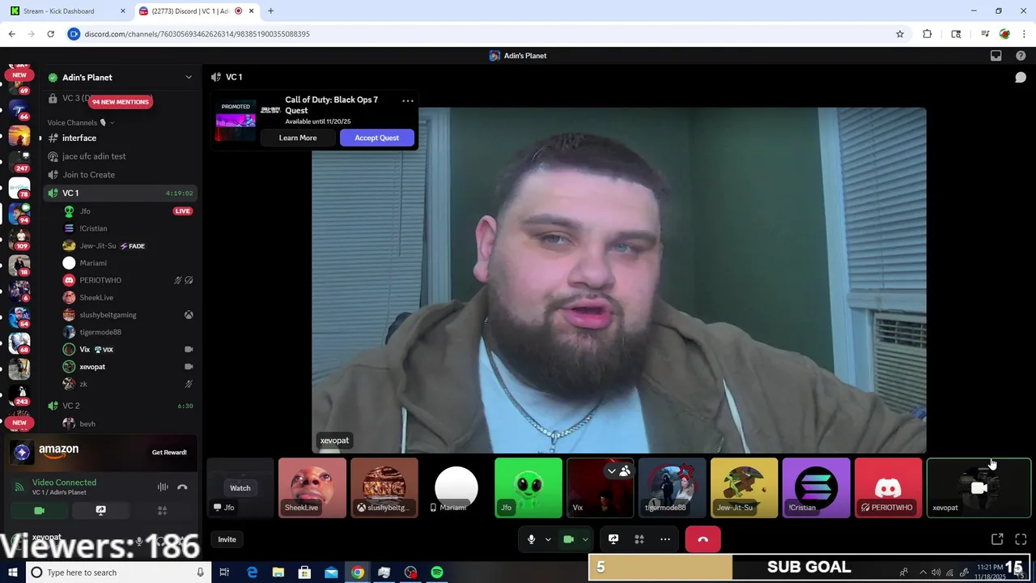Click Get Reward on the Amazon promo

point(169,453)
